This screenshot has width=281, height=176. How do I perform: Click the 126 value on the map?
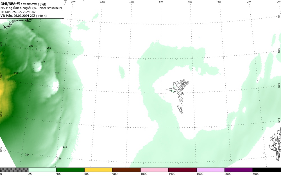pos(59,159)
